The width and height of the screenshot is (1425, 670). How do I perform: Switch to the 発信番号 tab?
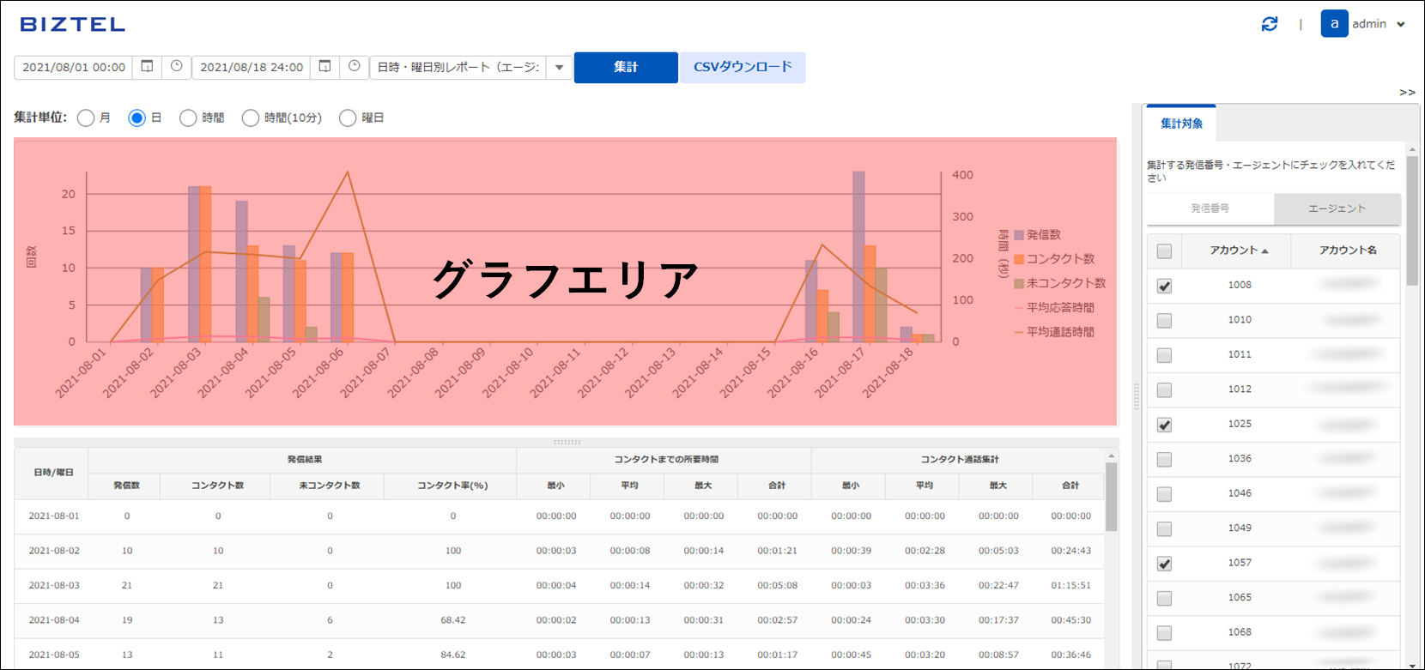coord(1210,208)
